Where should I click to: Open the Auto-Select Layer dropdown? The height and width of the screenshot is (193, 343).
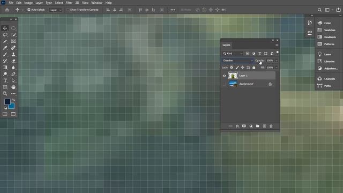[56, 10]
